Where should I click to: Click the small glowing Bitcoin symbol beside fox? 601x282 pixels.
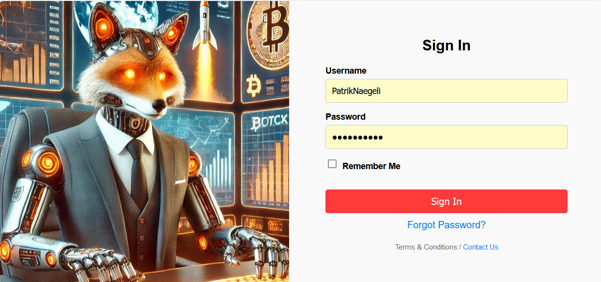[x=253, y=86]
